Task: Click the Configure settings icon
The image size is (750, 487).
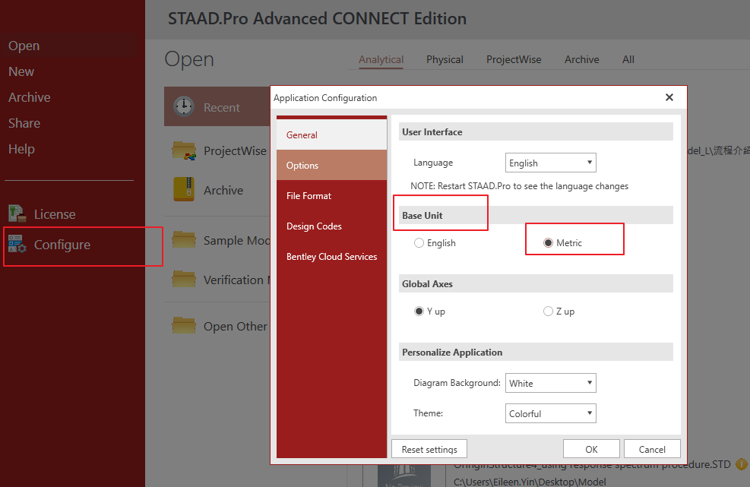Action: click(x=17, y=244)
